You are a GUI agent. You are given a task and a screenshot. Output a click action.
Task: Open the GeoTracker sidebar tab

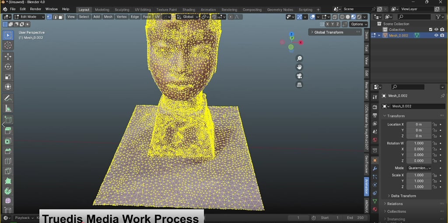tap(367, 165)
